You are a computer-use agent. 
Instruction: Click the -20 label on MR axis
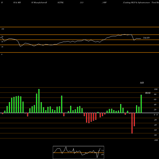(x=155, y=120)
